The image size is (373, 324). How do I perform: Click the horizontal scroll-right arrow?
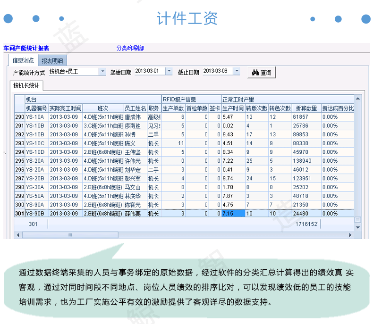pyautogui.click(x=350, y=235)
